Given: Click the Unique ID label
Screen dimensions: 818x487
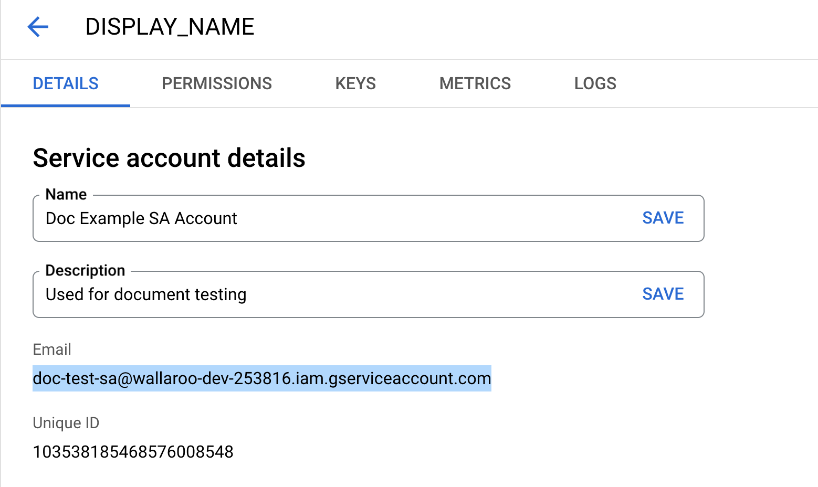Looking at the screenshot, I should pyautogui.click(x=66, y=422).
